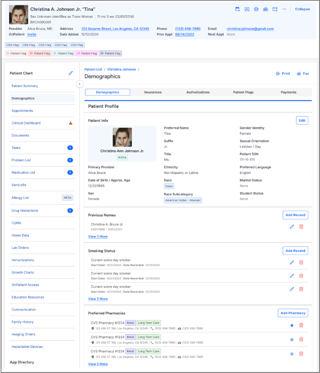Go to the Patient Flags tab
This screenshot has height=373, width=320.
click(x=243, y=92)
